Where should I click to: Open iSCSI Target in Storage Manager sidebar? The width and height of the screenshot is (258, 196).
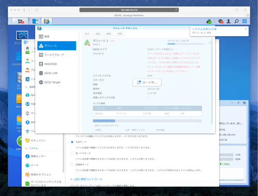coord(57,82)
